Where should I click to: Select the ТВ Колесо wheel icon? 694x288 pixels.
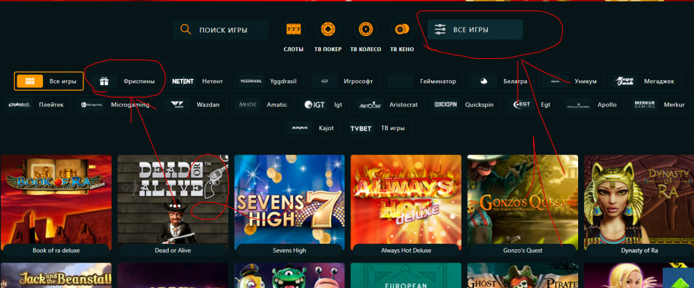tap(365, 30)
